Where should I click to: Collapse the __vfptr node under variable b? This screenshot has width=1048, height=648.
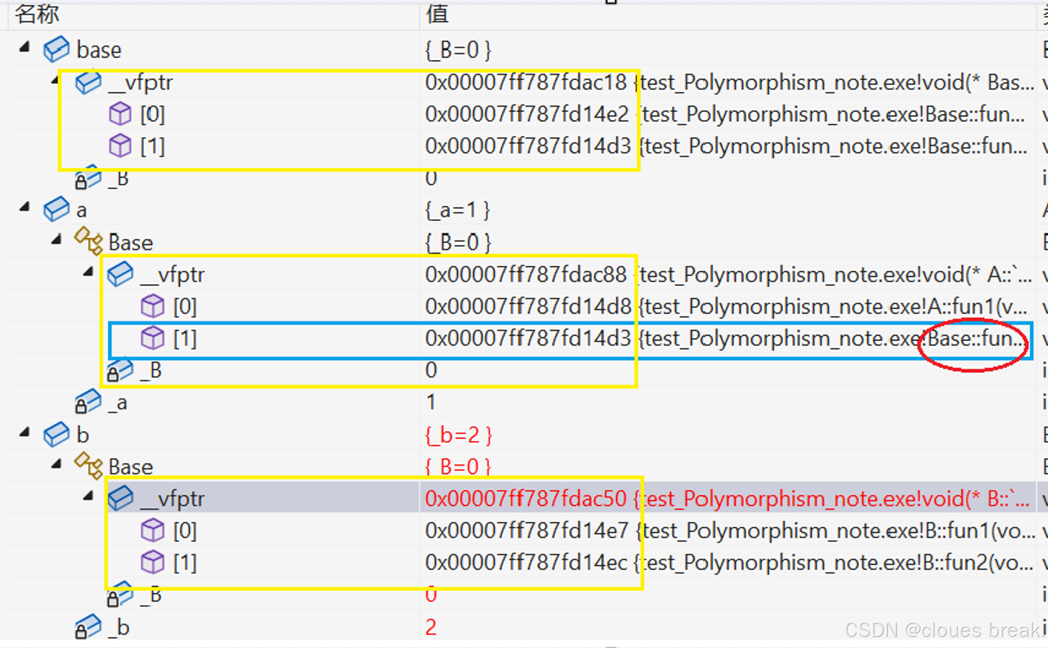coord(89,496)
